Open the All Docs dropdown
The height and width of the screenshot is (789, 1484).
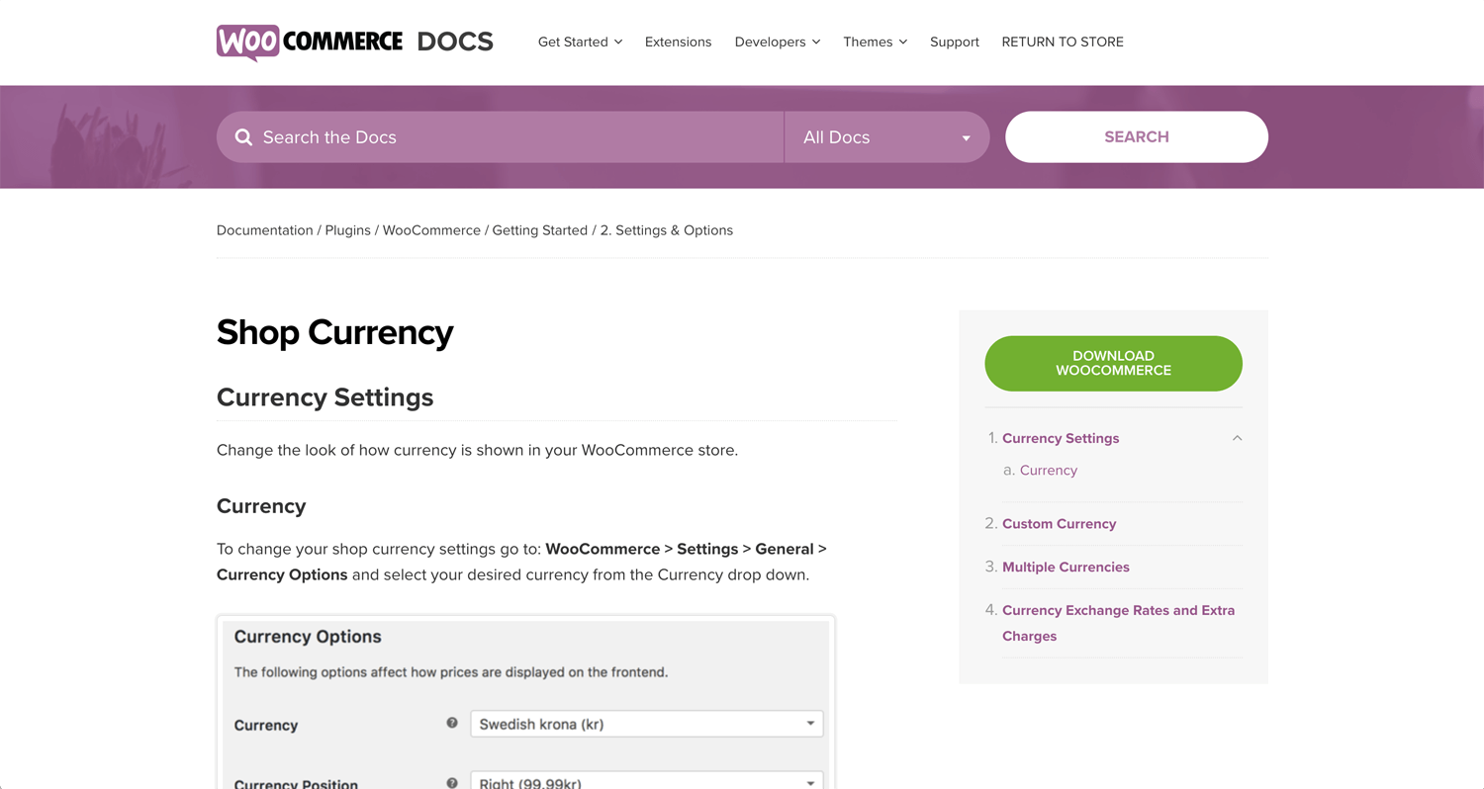point(886,137)
